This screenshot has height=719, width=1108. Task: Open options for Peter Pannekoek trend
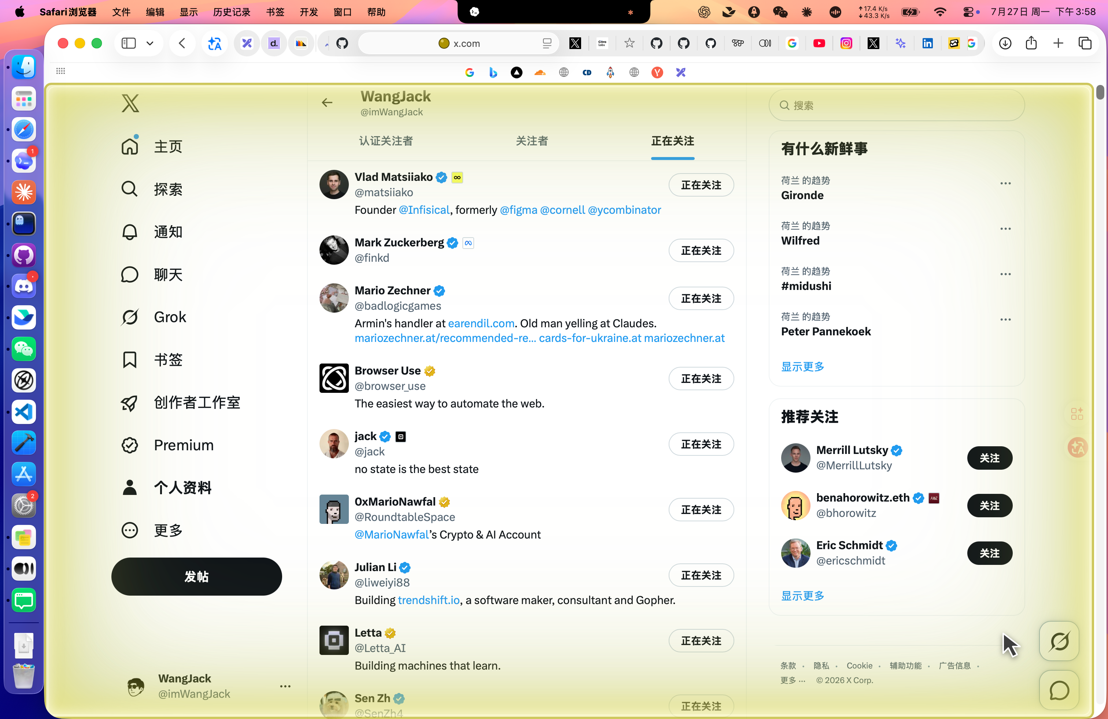(x=1005, y=320)
